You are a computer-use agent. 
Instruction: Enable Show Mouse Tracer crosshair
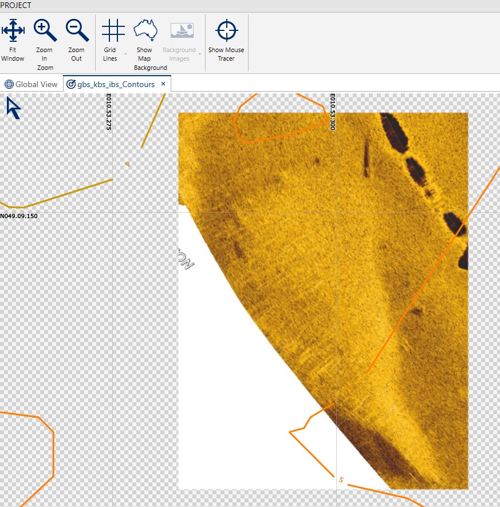coord(226,30)
